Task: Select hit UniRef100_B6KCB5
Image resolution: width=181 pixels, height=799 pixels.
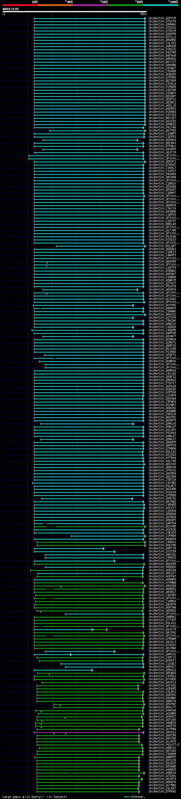Action: tap(162, 564)
